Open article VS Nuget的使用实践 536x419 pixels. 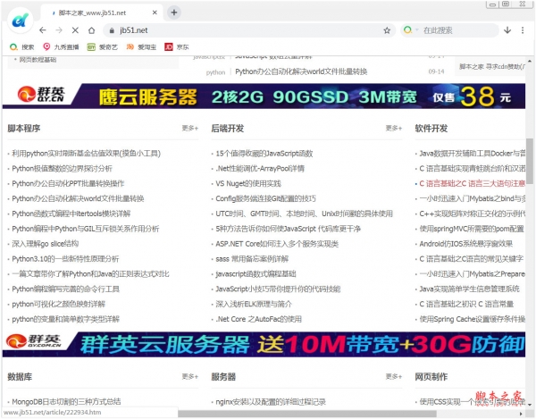(248, 183)
